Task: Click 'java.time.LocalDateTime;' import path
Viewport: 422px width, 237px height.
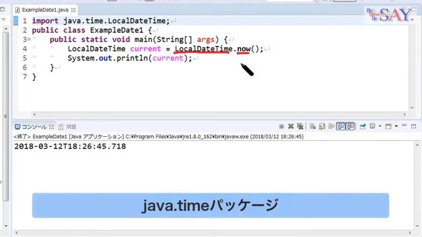Action: [117, 20]
